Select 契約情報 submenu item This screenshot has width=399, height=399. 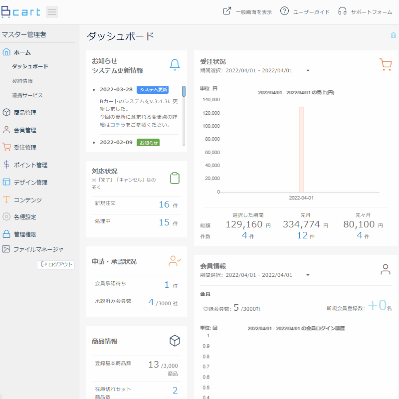click(x=22, y=81)
